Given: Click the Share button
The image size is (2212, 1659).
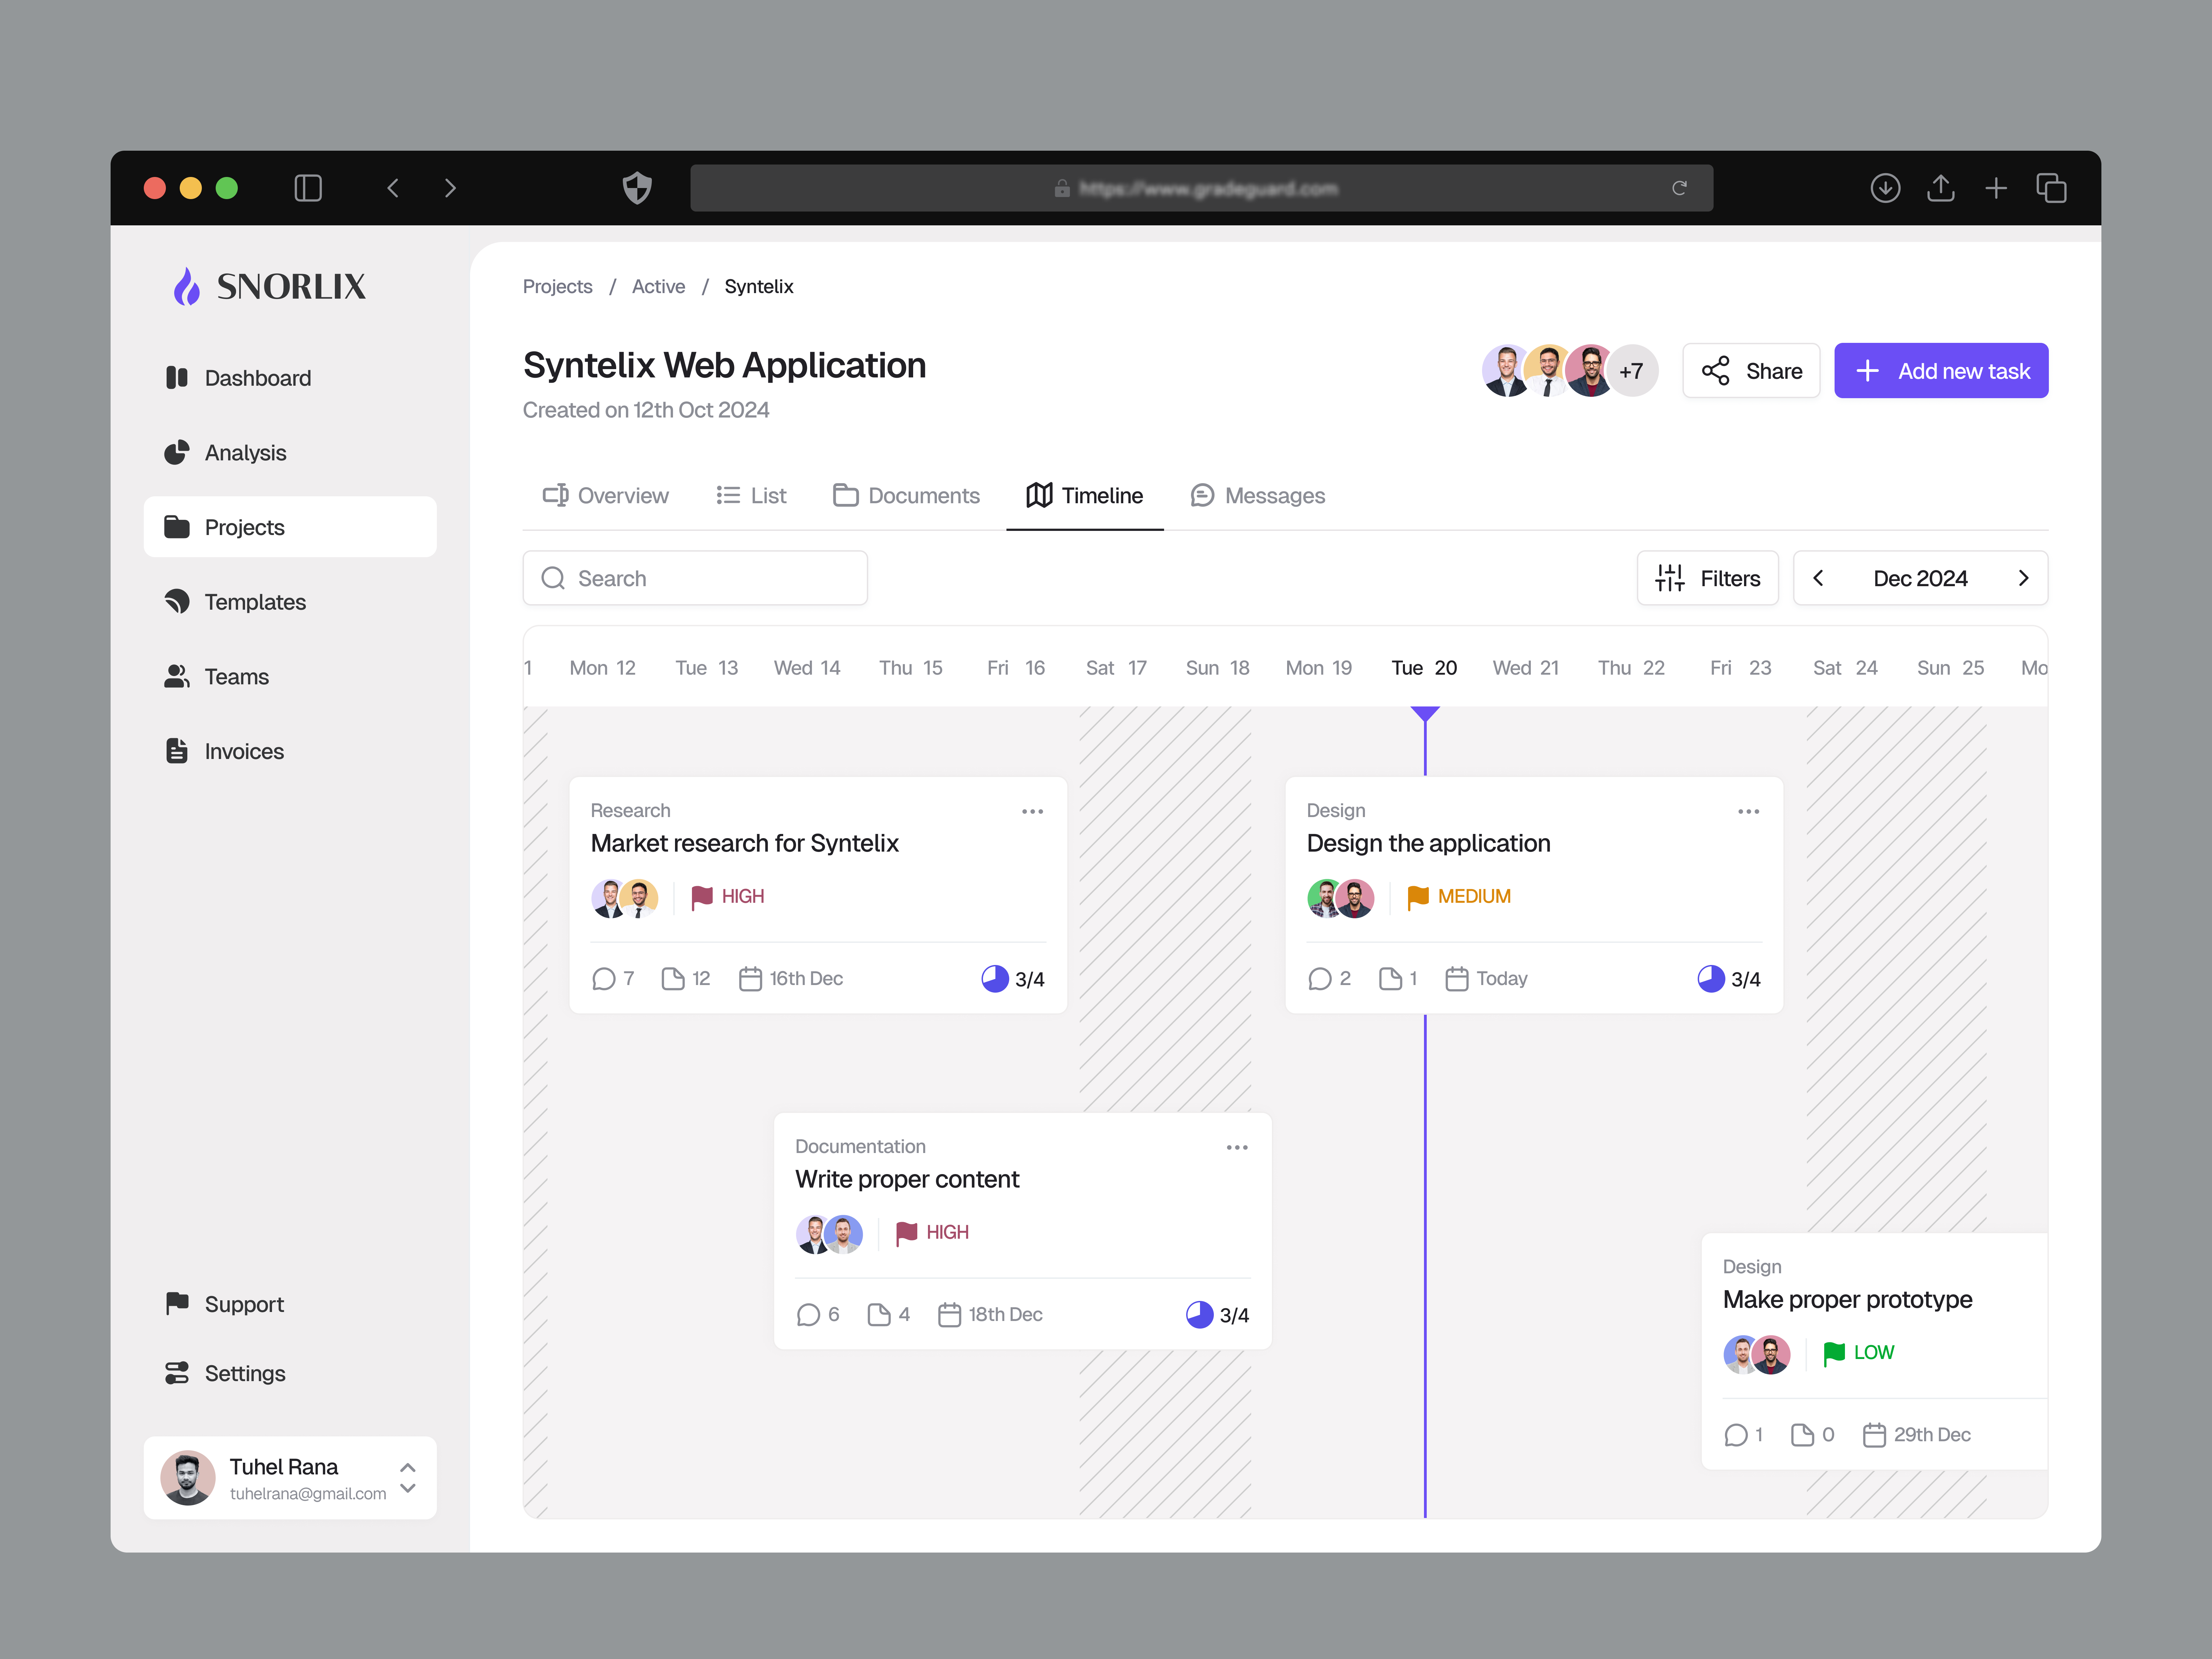Looking at the screenshot, I should (1751, 371).
